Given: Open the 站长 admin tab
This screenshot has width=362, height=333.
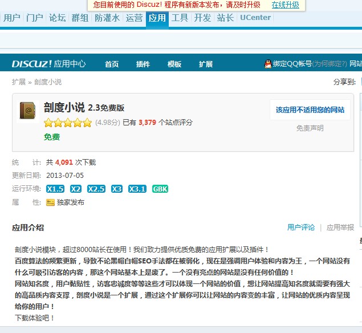Looking at the screenshot, I should [x=225, y=18].
